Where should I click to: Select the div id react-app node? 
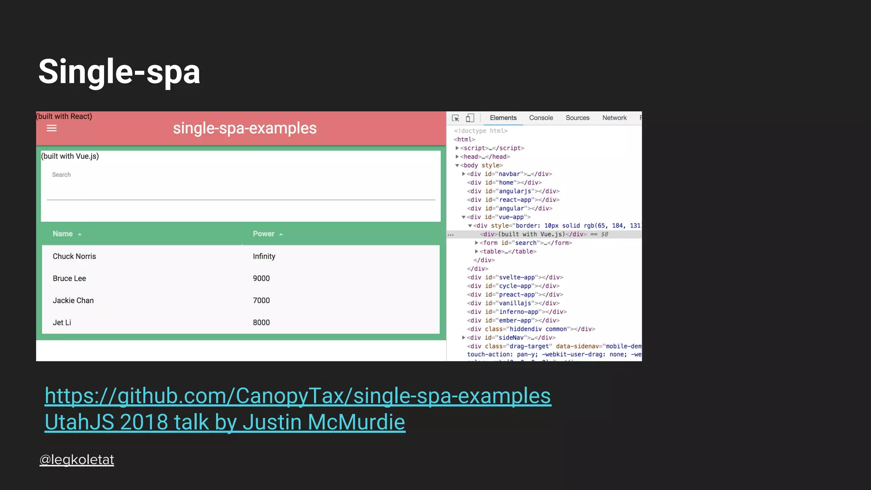513,200
